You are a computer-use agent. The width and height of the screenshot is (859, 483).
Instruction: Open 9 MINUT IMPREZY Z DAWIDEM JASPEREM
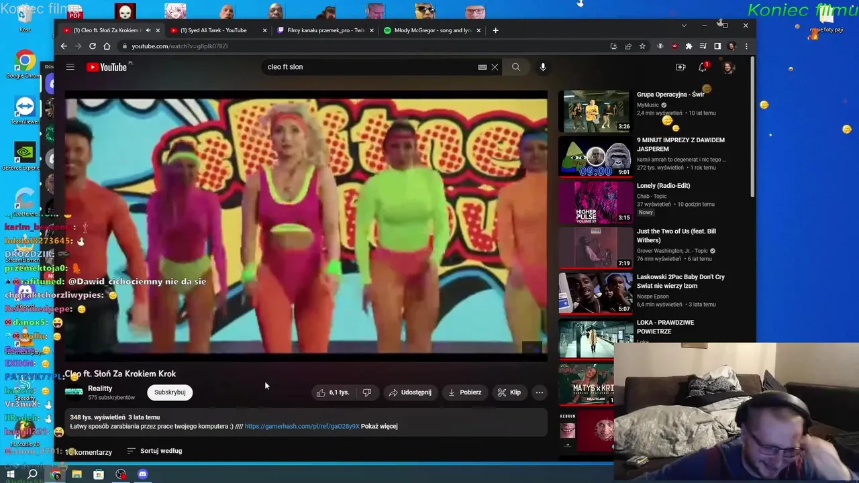click(680, 144)
